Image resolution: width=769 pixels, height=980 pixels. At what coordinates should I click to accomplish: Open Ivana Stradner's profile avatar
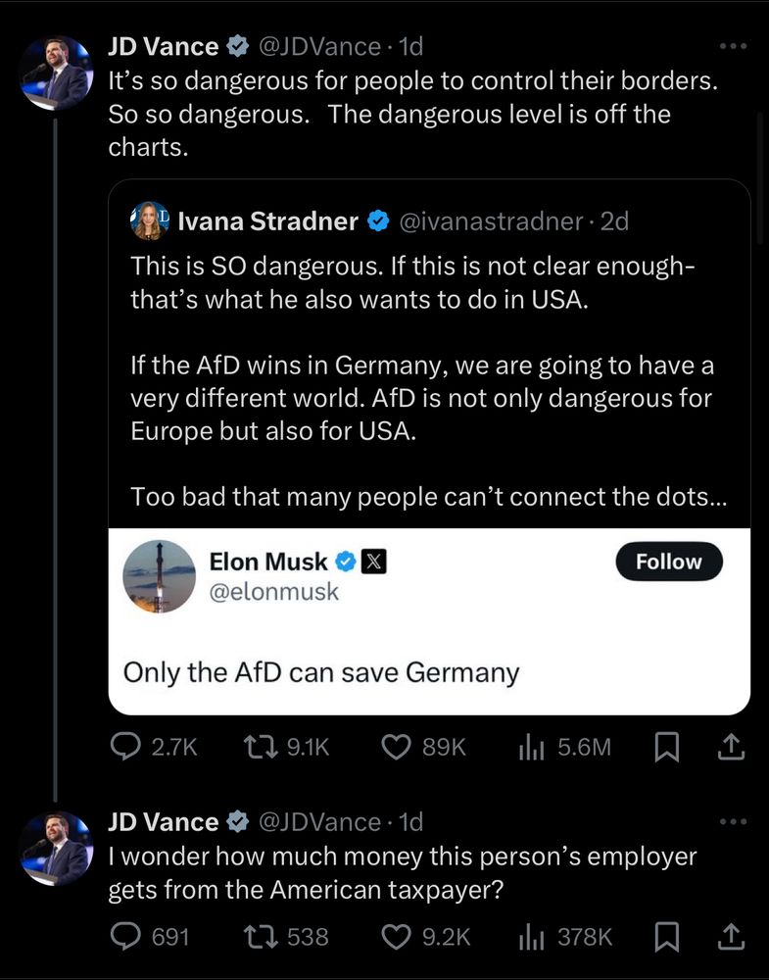[150, 220]
